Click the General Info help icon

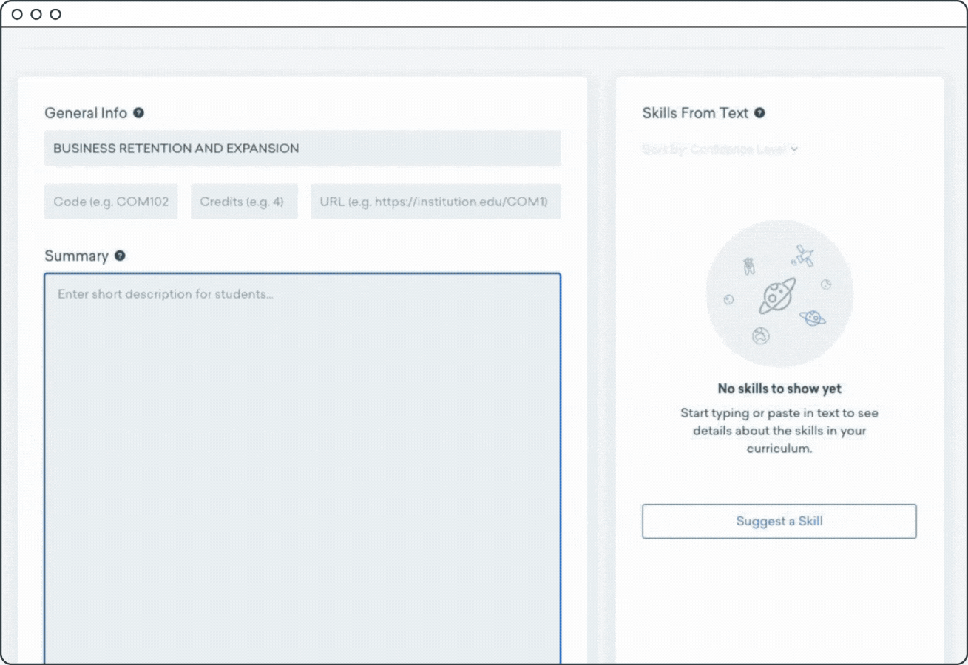coord(138,113)
